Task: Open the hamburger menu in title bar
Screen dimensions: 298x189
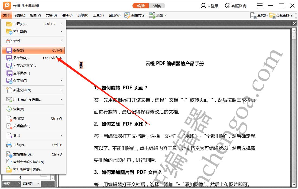Action: [260, 6]
